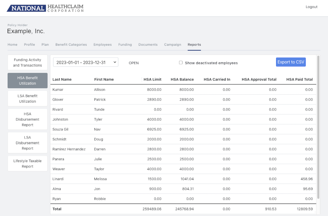The width and height of the screenshot is (328, 216).
Task: Go to the Benefit Categories tab
Action: [x=71, y=45]
